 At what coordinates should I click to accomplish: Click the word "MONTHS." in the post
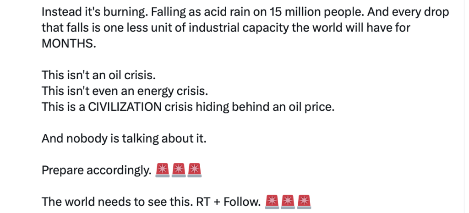(69, 44)
